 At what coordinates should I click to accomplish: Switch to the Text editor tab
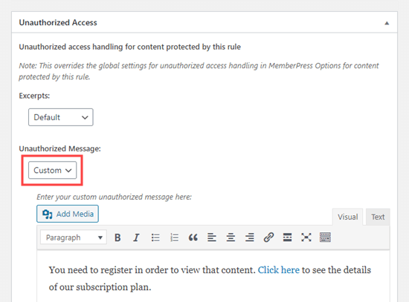pyautogui.click(x=378, y=217)
